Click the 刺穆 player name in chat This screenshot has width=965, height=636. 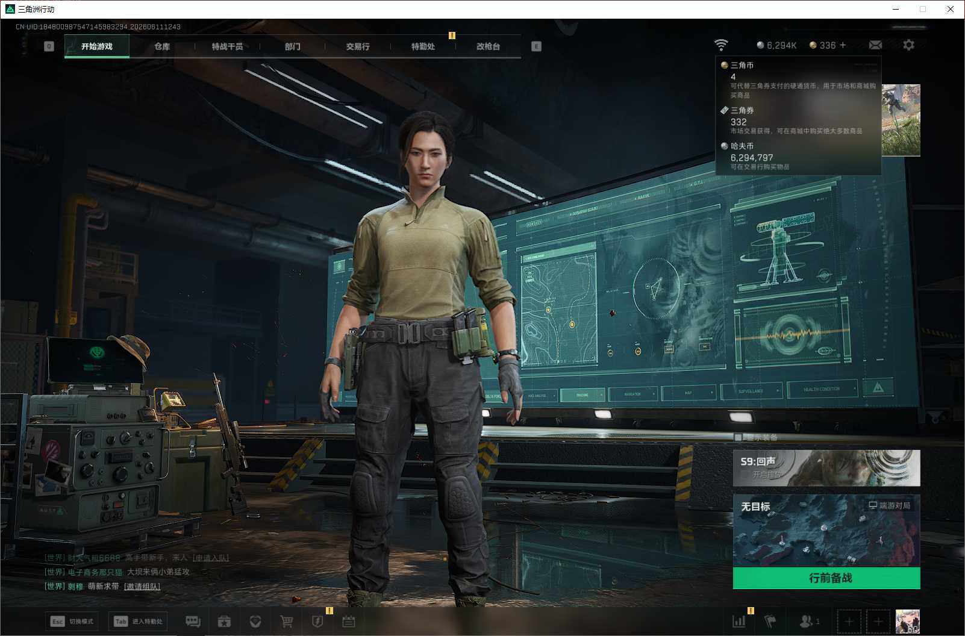(75, 586)
